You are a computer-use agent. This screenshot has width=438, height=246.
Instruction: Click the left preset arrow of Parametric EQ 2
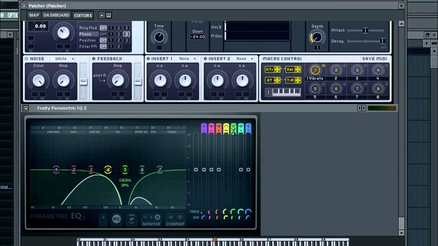pos(359,108)
